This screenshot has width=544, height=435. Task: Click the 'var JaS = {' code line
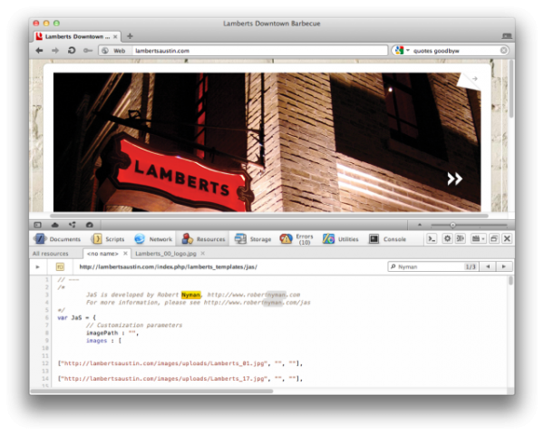(76, 318)
